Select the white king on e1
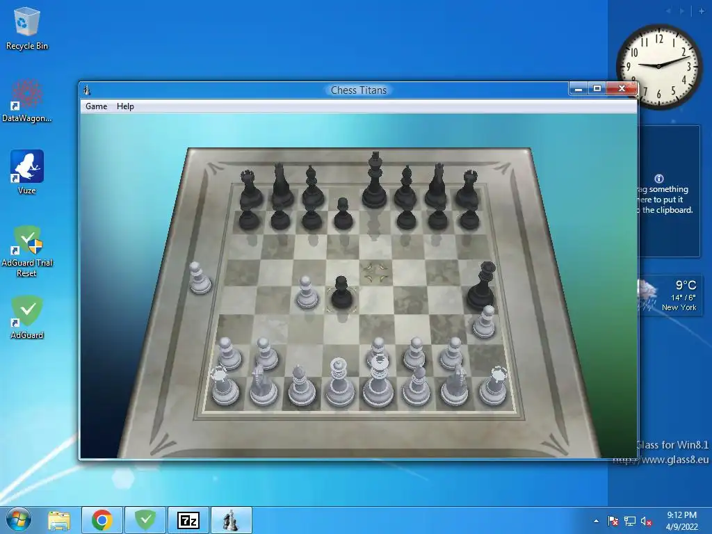 point(378,380)
